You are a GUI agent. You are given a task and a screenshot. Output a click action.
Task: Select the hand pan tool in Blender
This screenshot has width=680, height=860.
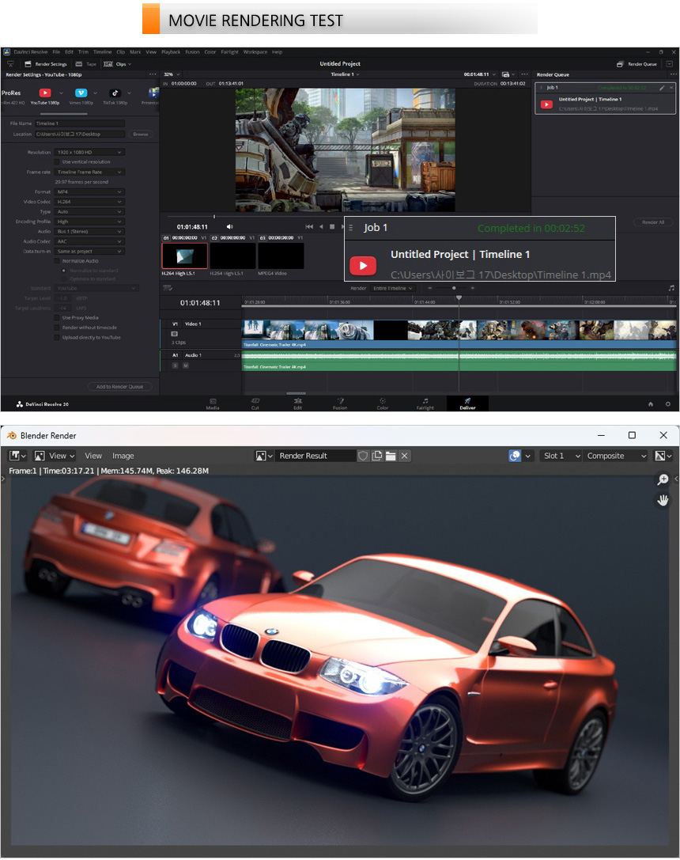663,500
